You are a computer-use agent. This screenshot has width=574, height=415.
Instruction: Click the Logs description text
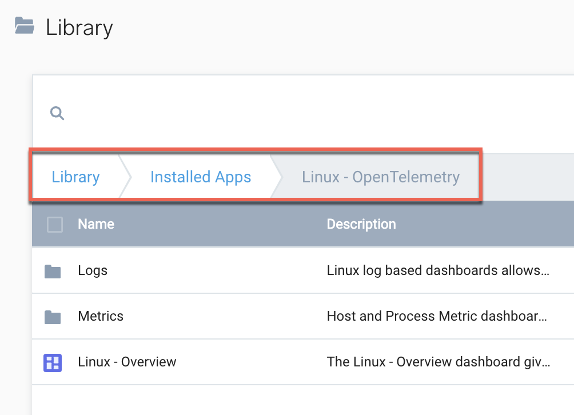click(437, 270)
